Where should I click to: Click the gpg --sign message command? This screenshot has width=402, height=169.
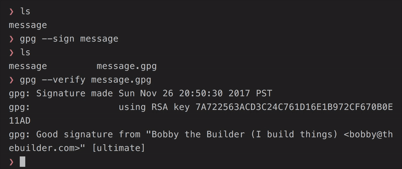point(69,39)
